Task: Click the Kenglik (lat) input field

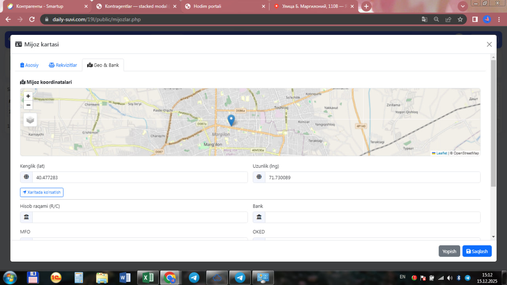Action: (139, 178)
